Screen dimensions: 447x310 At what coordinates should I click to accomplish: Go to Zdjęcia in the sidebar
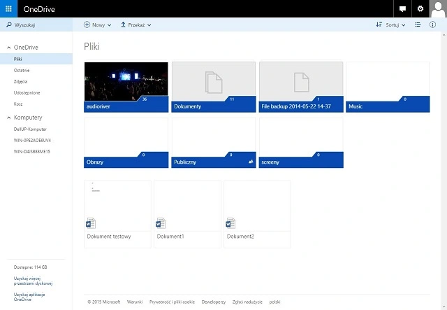(x=21, y=81)
